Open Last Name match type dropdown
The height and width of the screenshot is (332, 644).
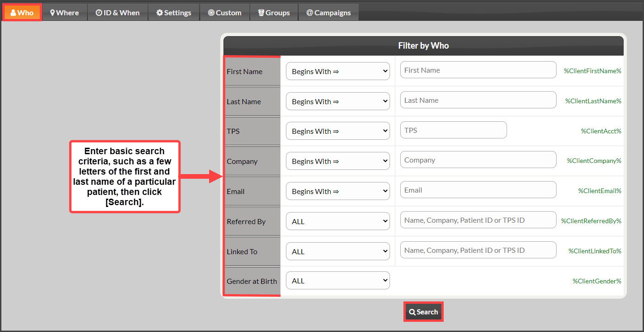[x=338, y=101]
